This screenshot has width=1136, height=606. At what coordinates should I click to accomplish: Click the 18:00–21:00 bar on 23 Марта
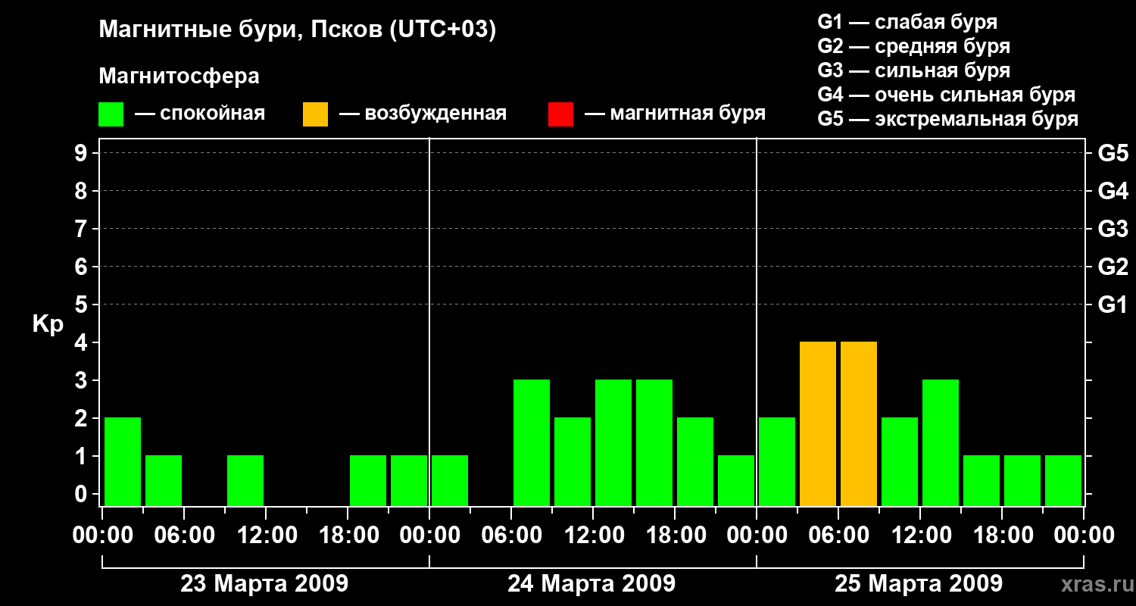tap(368, 480)
